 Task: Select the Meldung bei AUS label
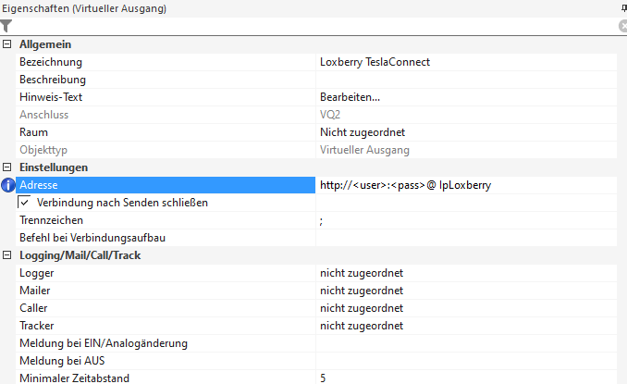(x=62, y=361)
